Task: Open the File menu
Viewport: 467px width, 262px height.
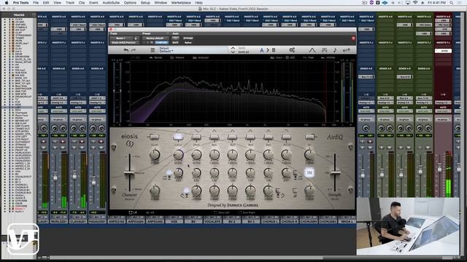Action: [x=36, y=3]
